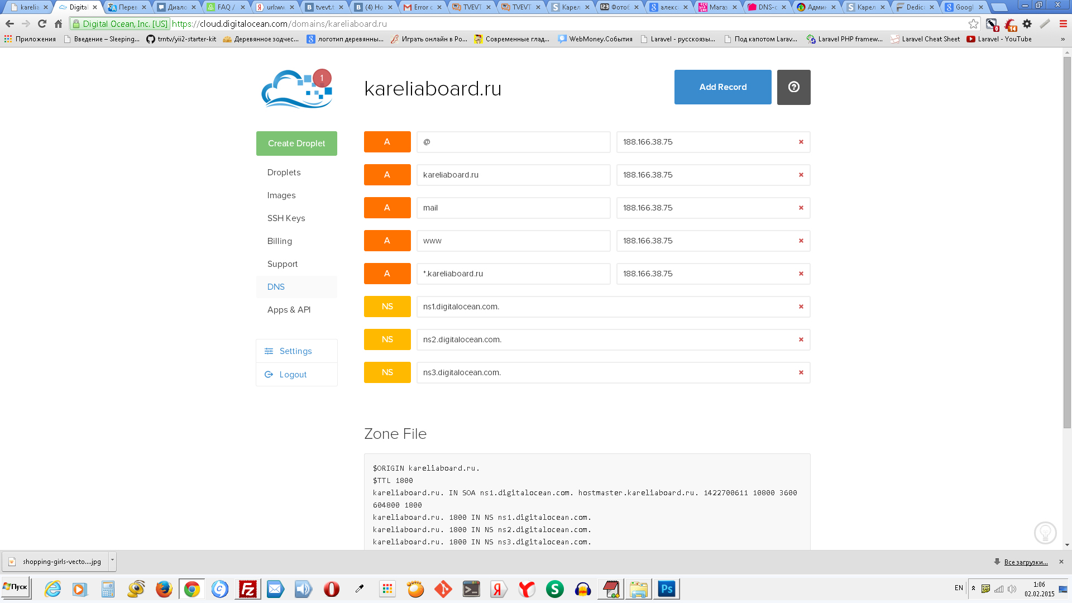Remove the ns2.digitalocean.com NS record
Viewport: 1072px width, 603px height.
(801, 339)
